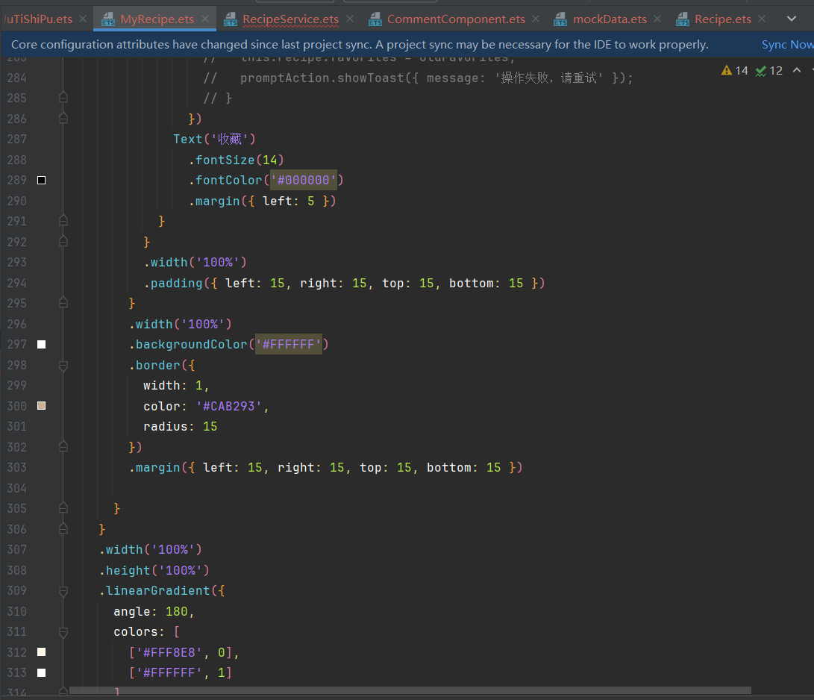The image size is (814, 700).
Task: Click the RecipeService.ets file type icon
Action: pyautogui.click(x=231, y=19)
